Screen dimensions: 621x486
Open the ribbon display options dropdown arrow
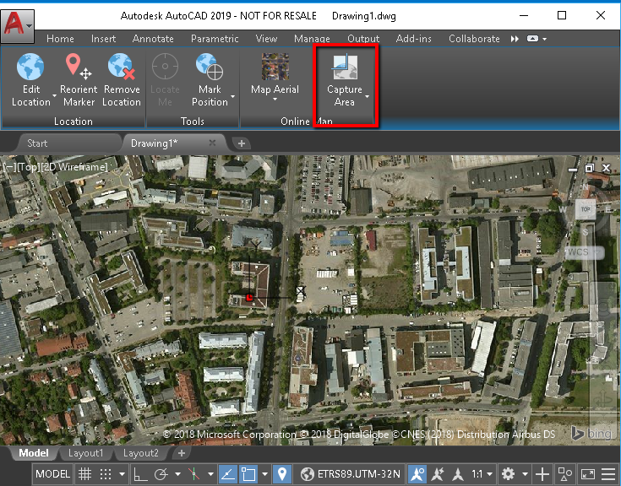(545, 39)
